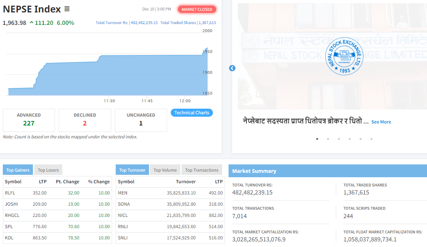
Task: Select first carousel dot indicator
Action: click(317, 139)
